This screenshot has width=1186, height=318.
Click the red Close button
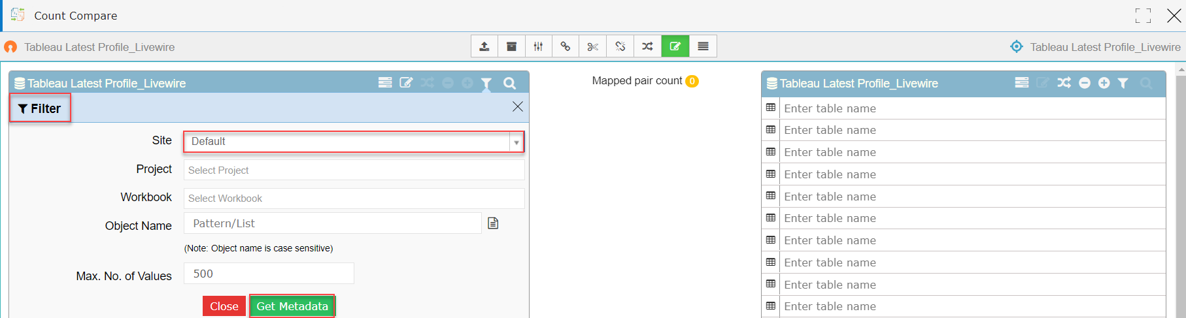pyautogui.click(x=224, y=306)
